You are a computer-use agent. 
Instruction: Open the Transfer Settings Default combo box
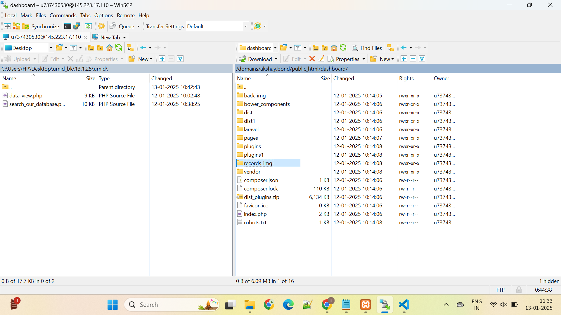(x=217, y=26)
